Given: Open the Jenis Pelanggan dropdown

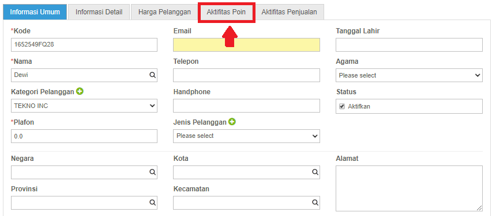Looking at the screenshot, I should point(246,136).
